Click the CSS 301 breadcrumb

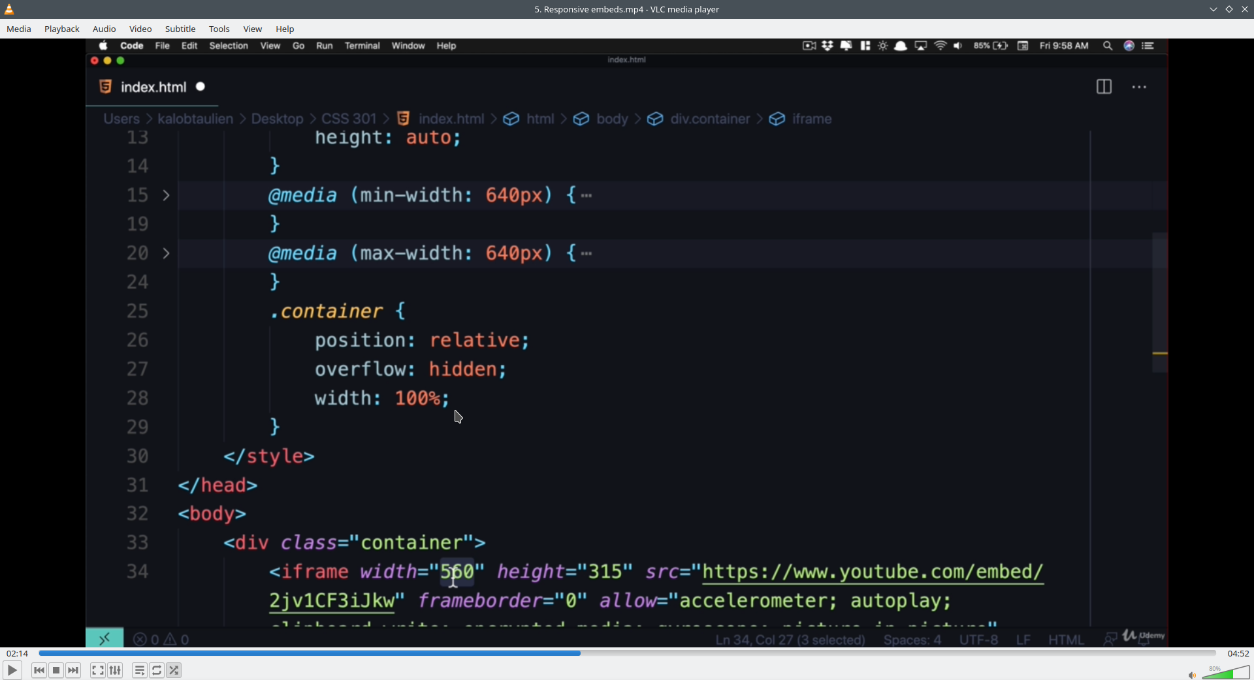pyautogui.click(x=349, y=119)
